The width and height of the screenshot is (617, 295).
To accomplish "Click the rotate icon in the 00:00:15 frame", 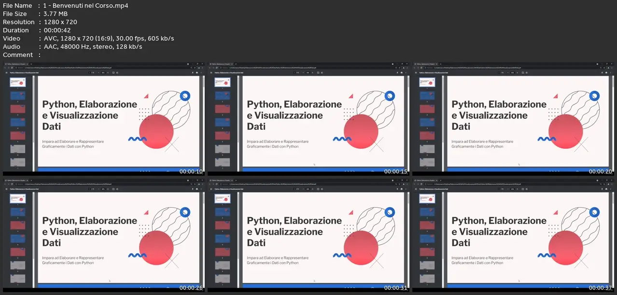I will (x=322, y=73).
